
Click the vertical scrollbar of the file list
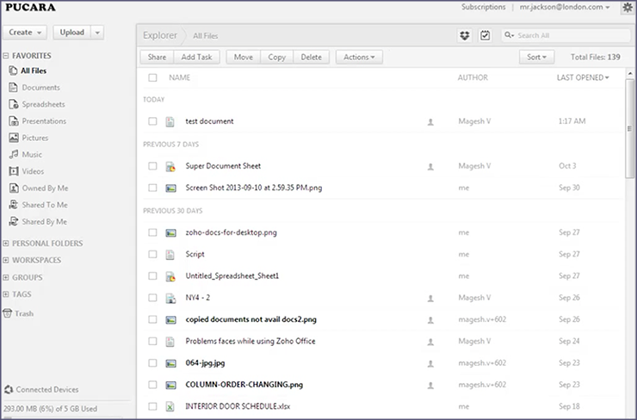click(631, 129)
